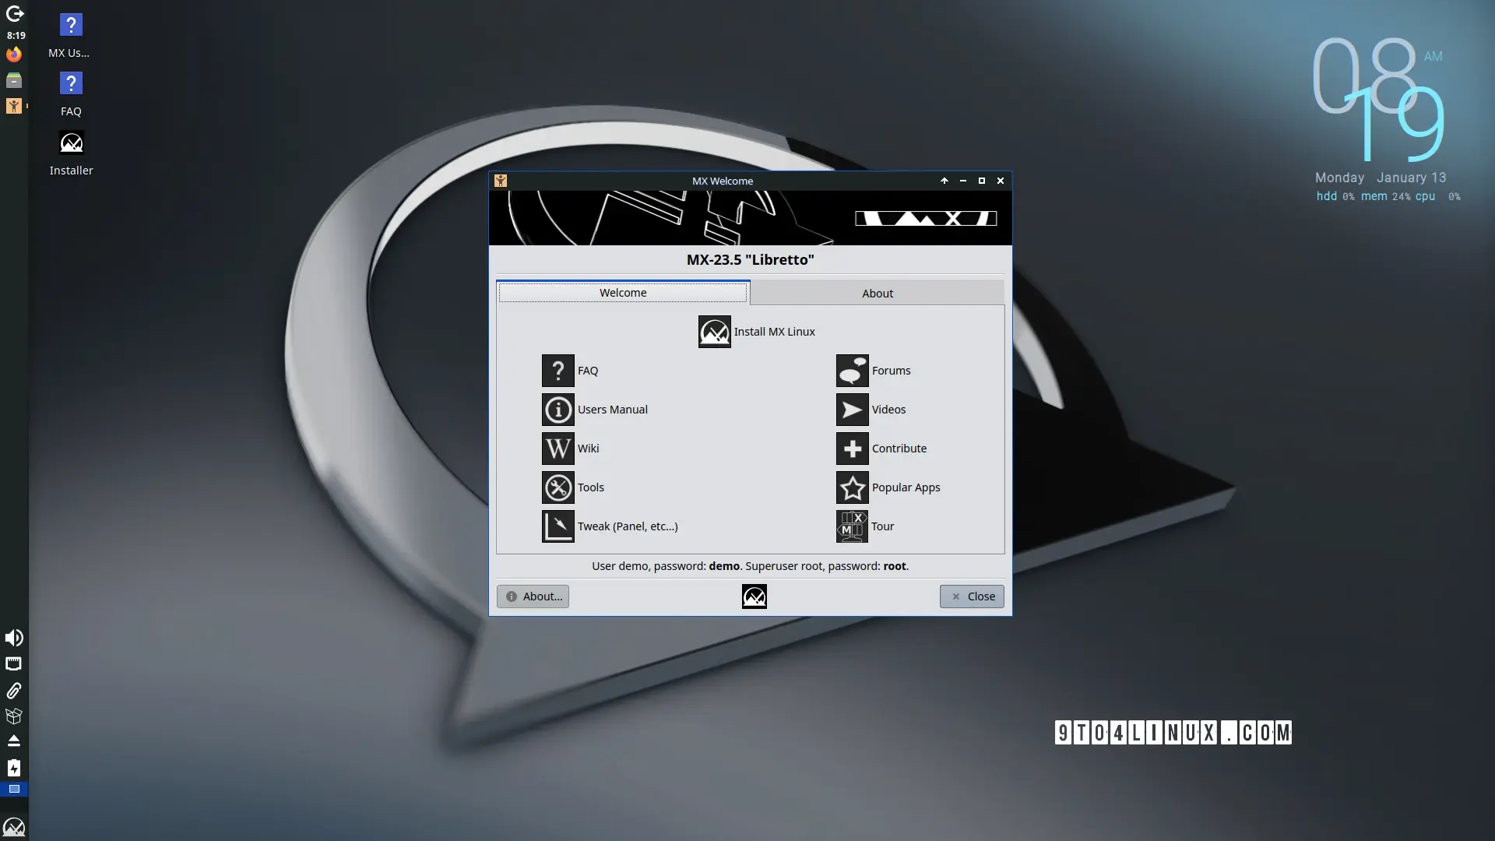Click the Tools label

tap(590, 487)
